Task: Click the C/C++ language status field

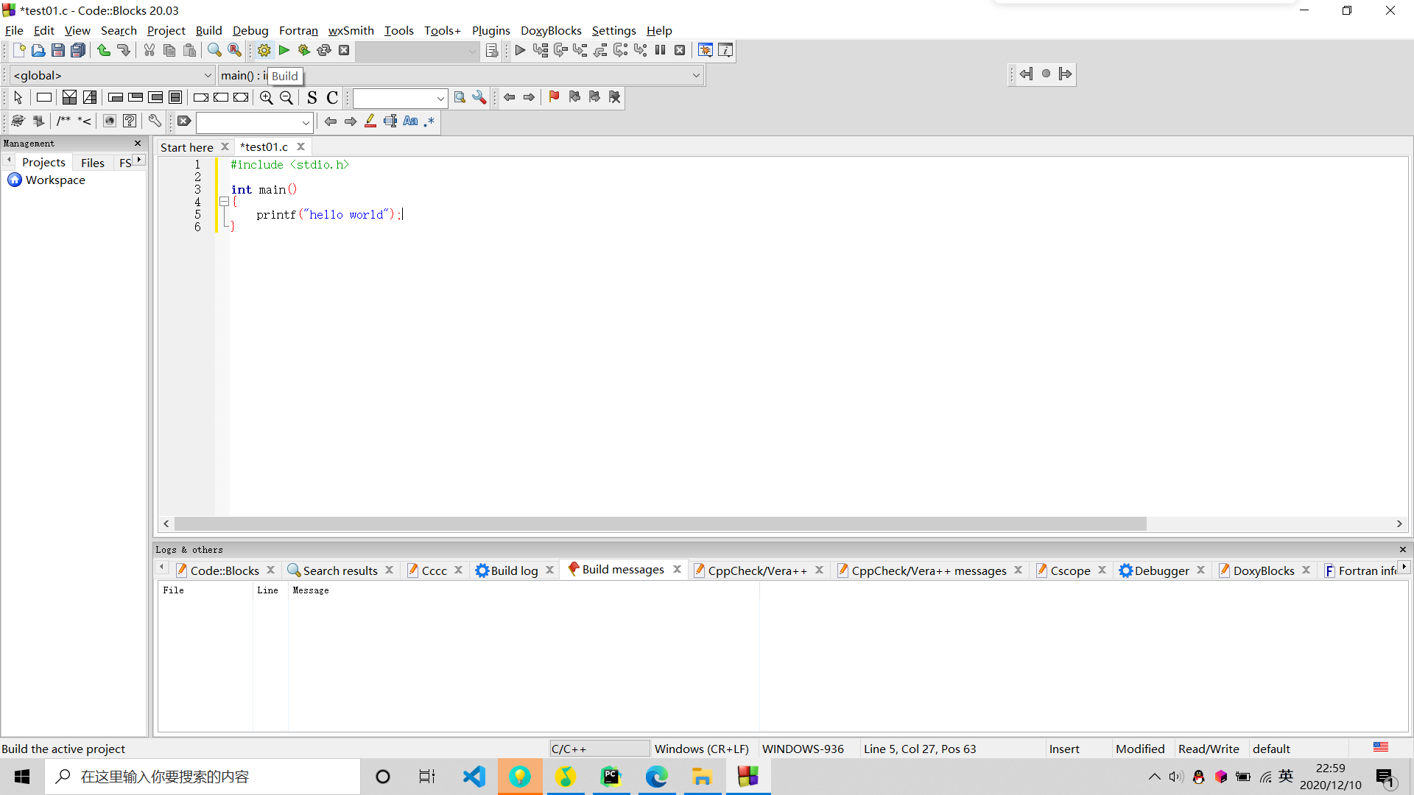Action: click(x=599, y=749)
